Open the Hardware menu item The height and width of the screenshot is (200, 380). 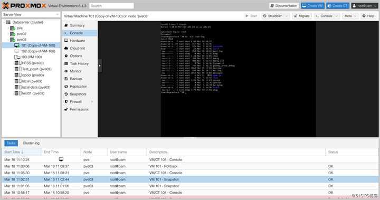80,41
